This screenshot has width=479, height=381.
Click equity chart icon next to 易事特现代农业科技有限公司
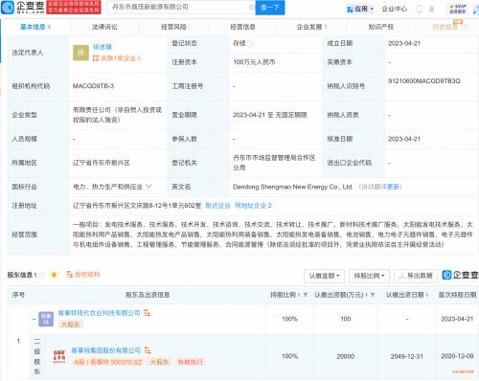point(147,313)
